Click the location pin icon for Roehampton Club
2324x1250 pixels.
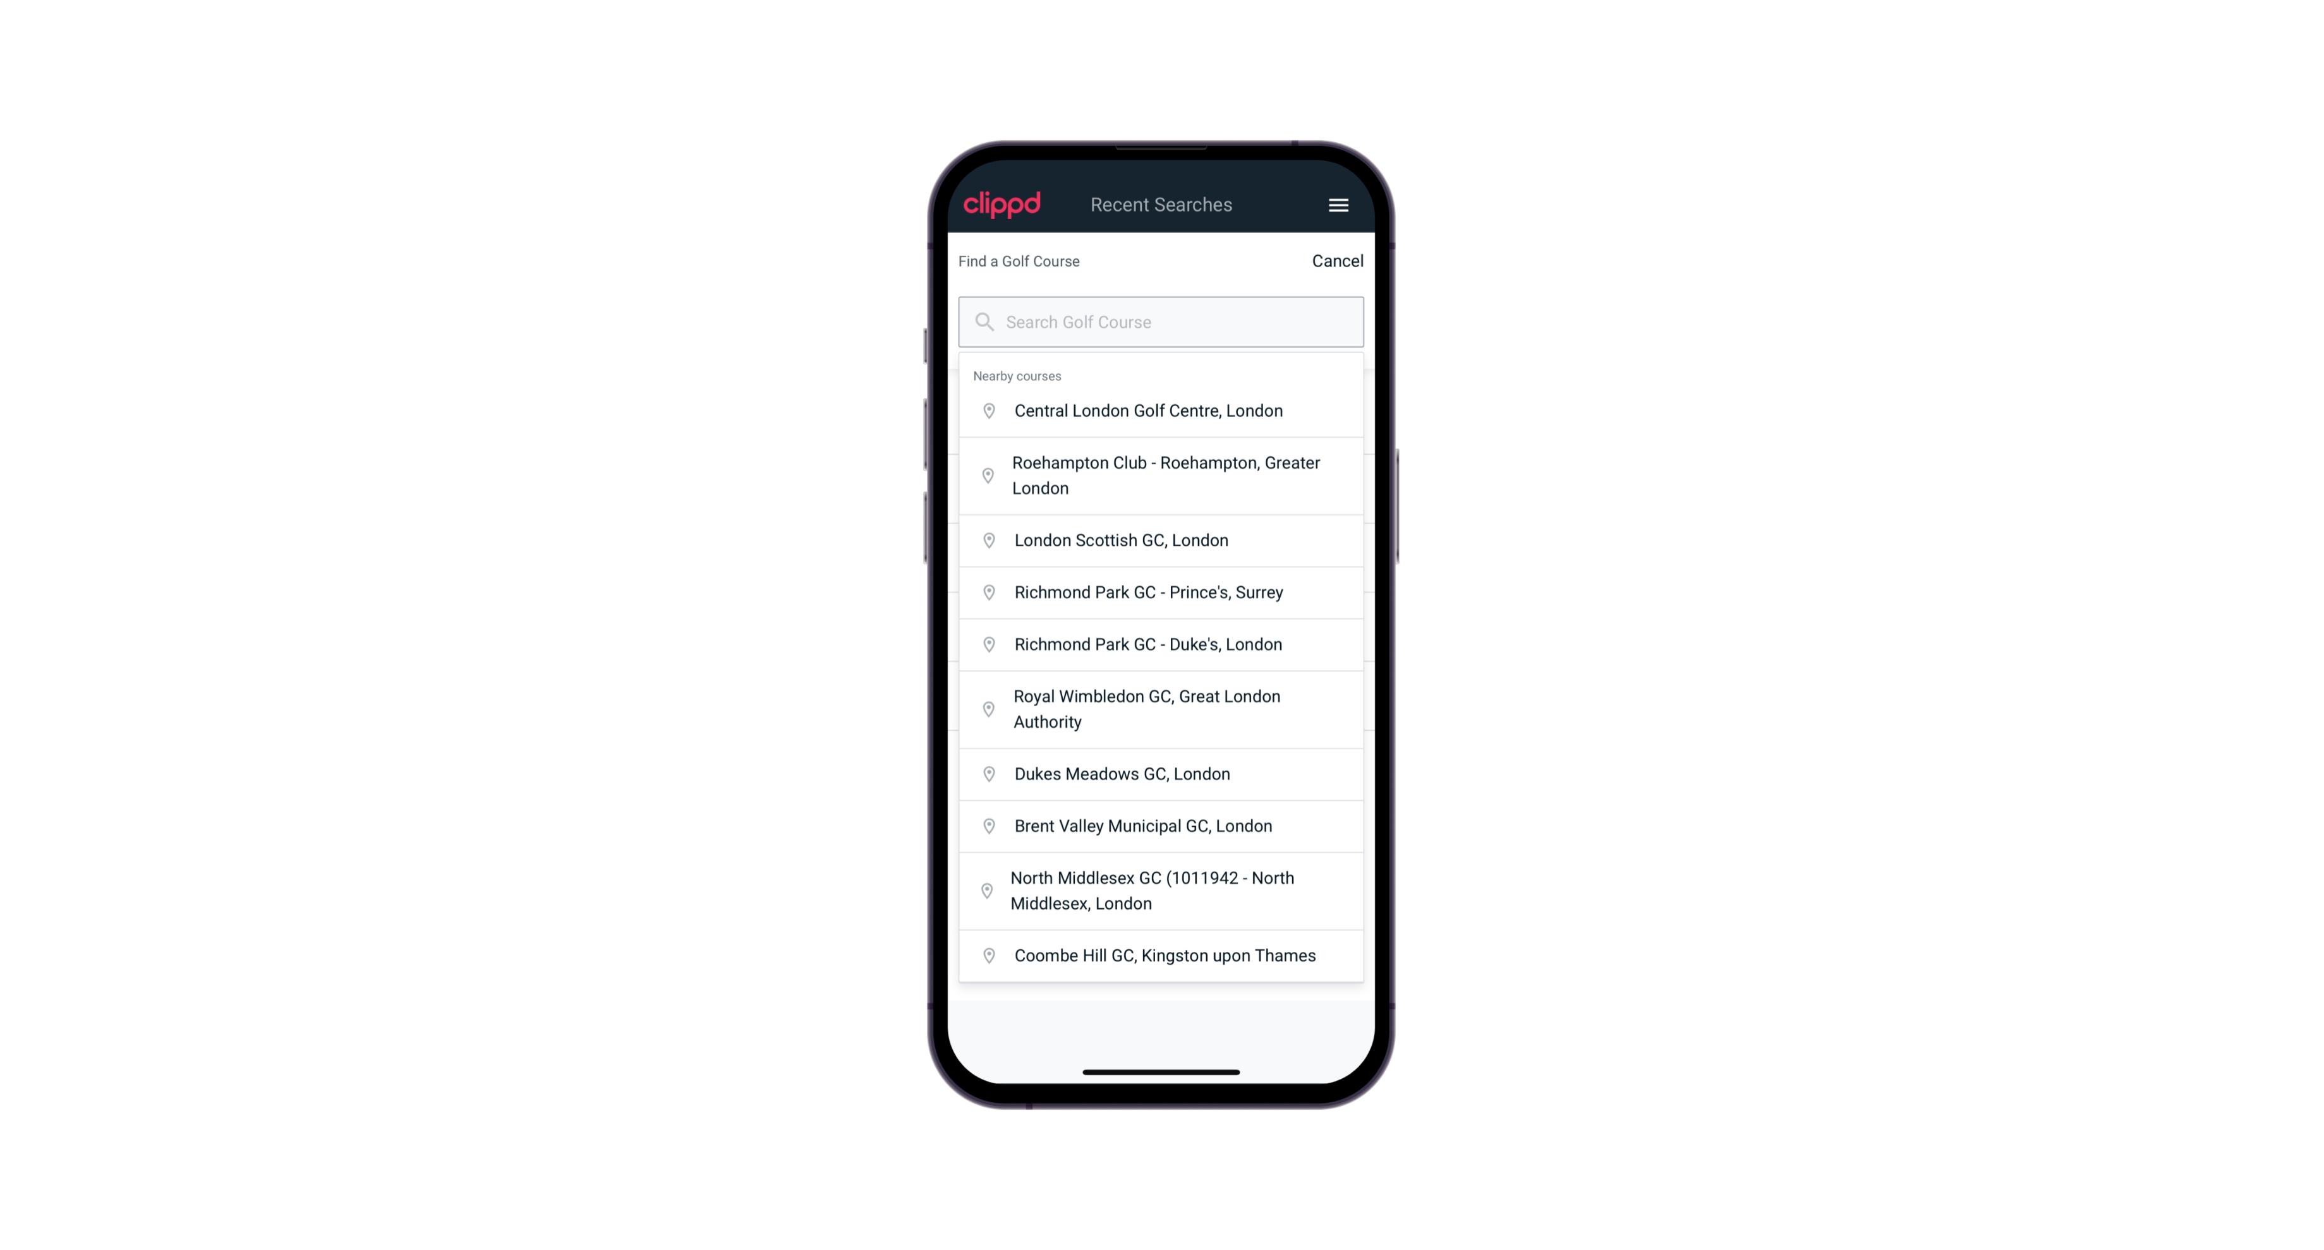[986, 476]
